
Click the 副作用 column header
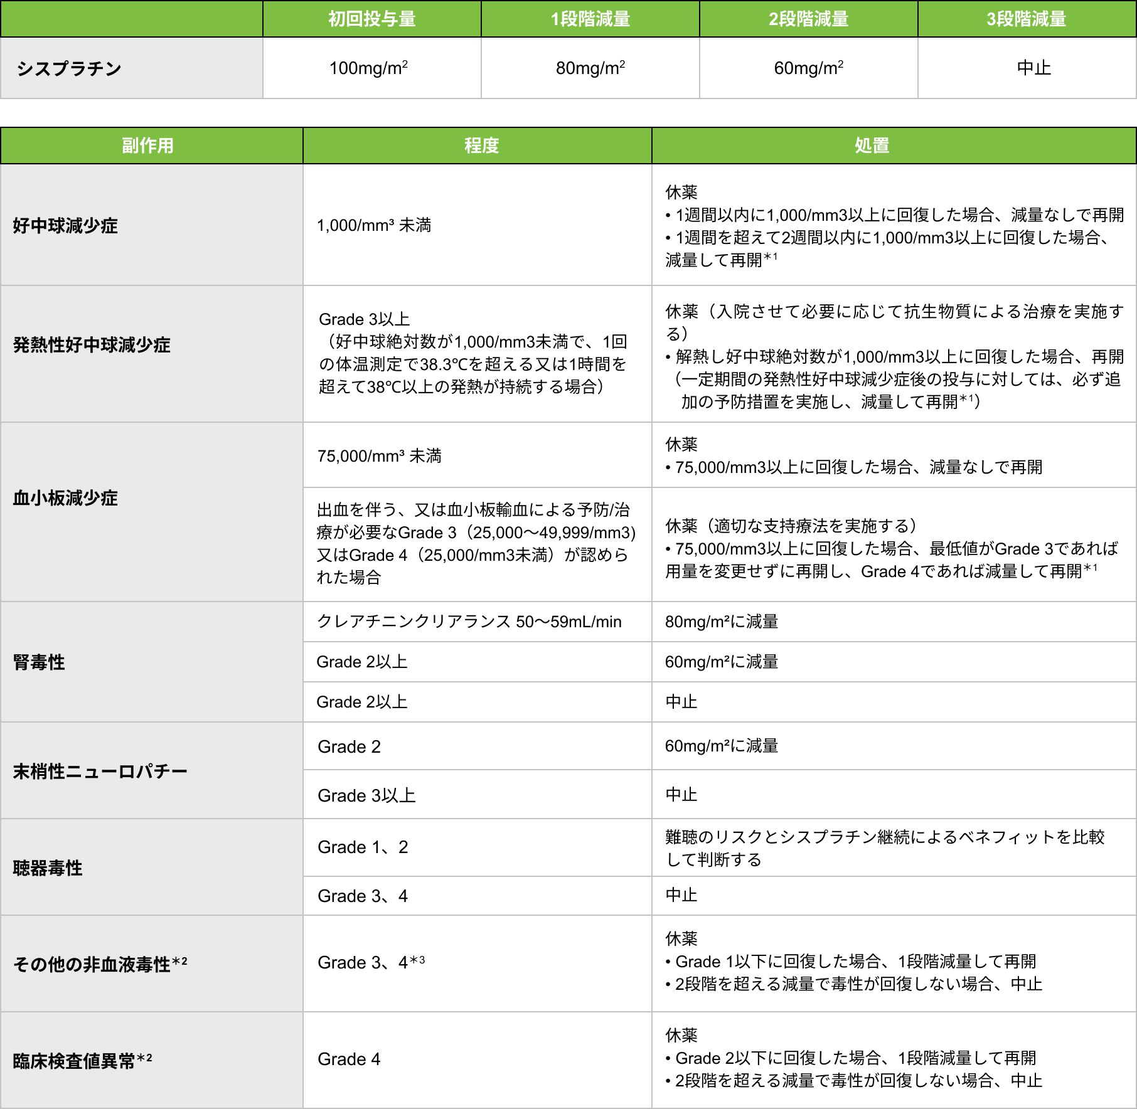(151, 146)
